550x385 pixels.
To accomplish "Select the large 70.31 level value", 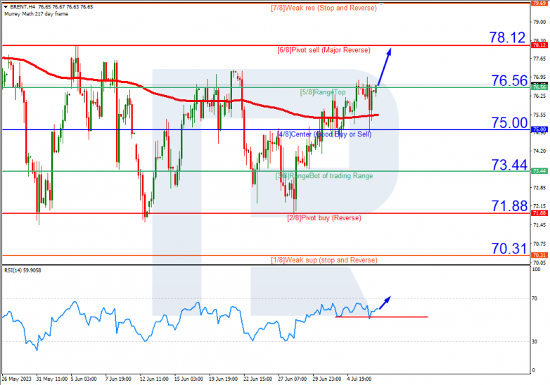I will click(x=509, y=248).
